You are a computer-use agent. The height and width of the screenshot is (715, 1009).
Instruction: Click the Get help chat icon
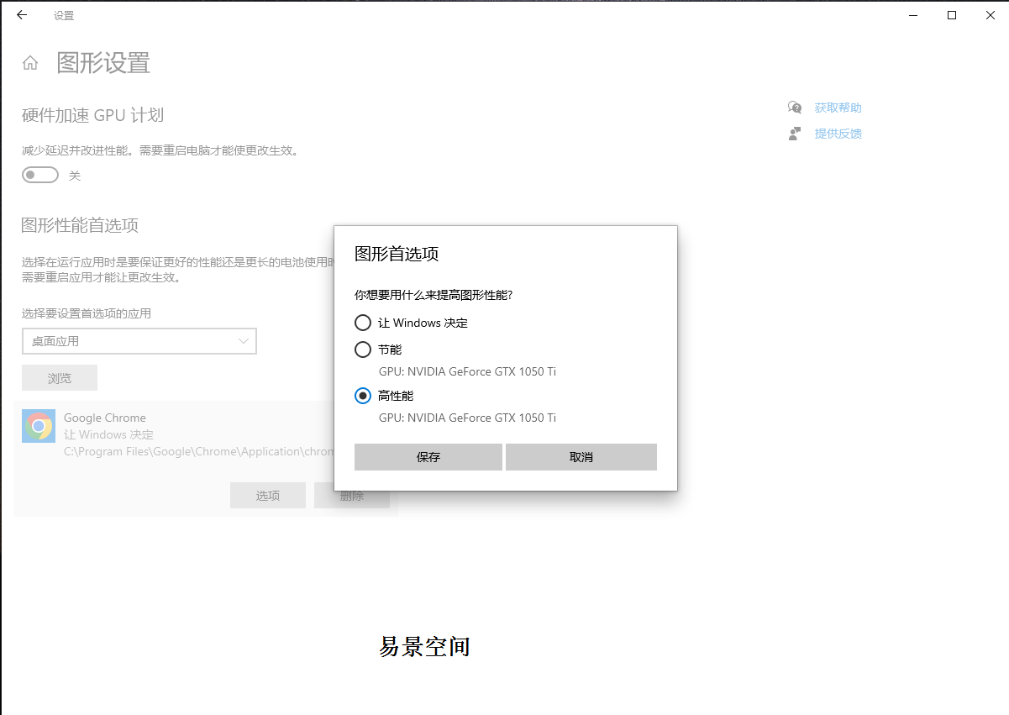pos(795,108)
